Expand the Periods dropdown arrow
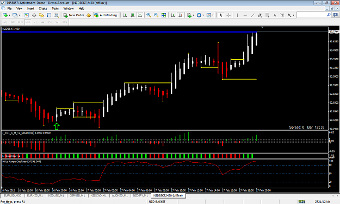 pos(203,15)
